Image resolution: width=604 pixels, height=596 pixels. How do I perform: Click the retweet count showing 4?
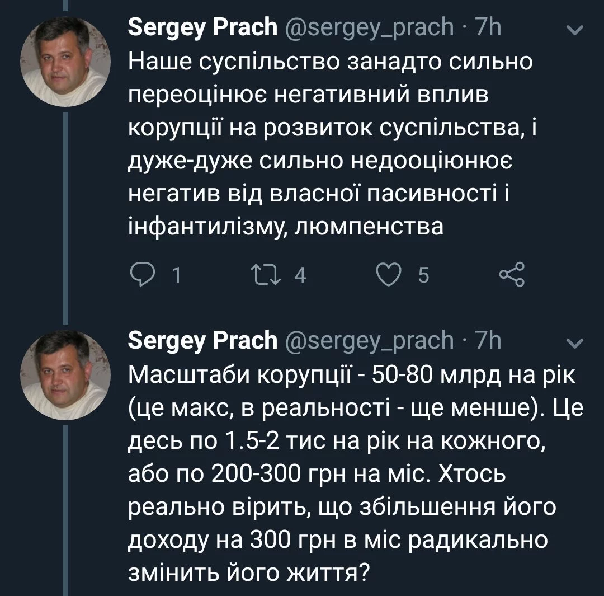click(x=300, y=275)
